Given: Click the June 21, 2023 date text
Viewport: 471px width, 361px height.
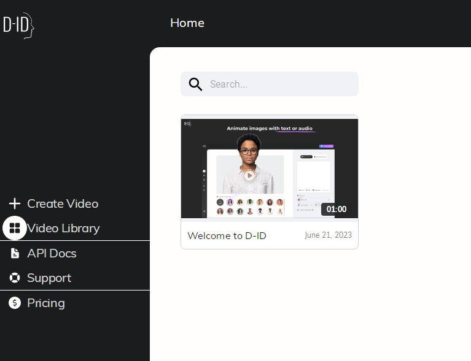Looking at the screenshot, I should (x=328, y=235).
